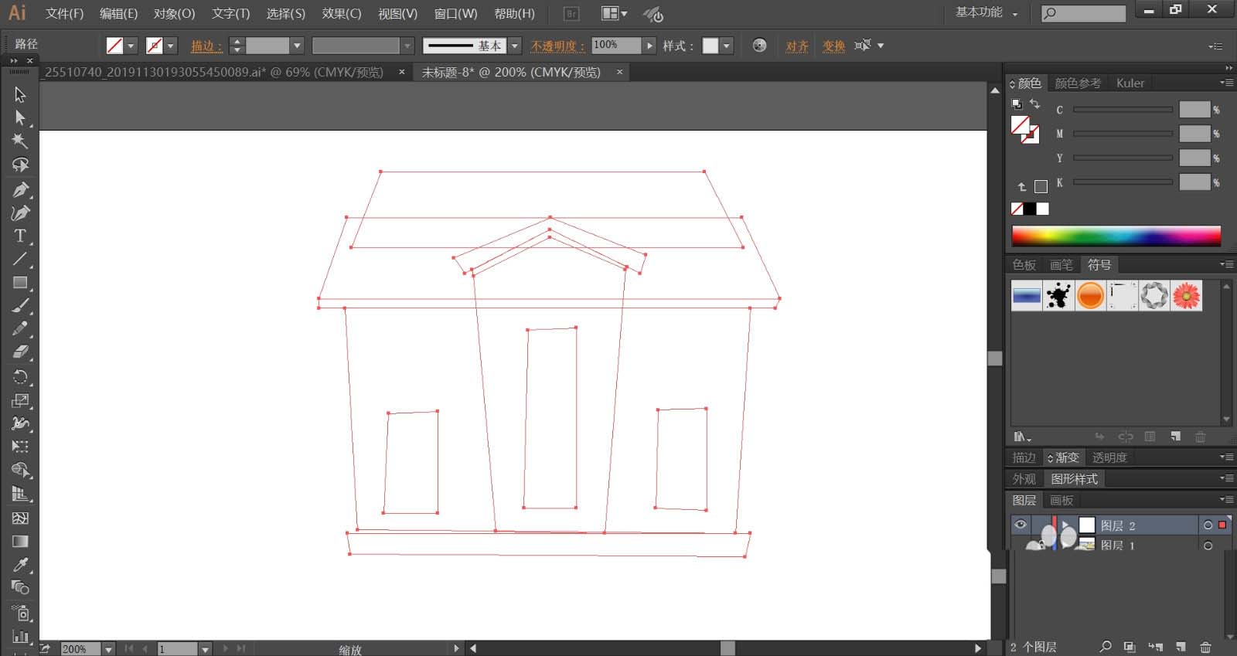The height and width of the screenshot is (656, 1237).
Task: Open the 效果(C) menu
Action: (342, 13)
